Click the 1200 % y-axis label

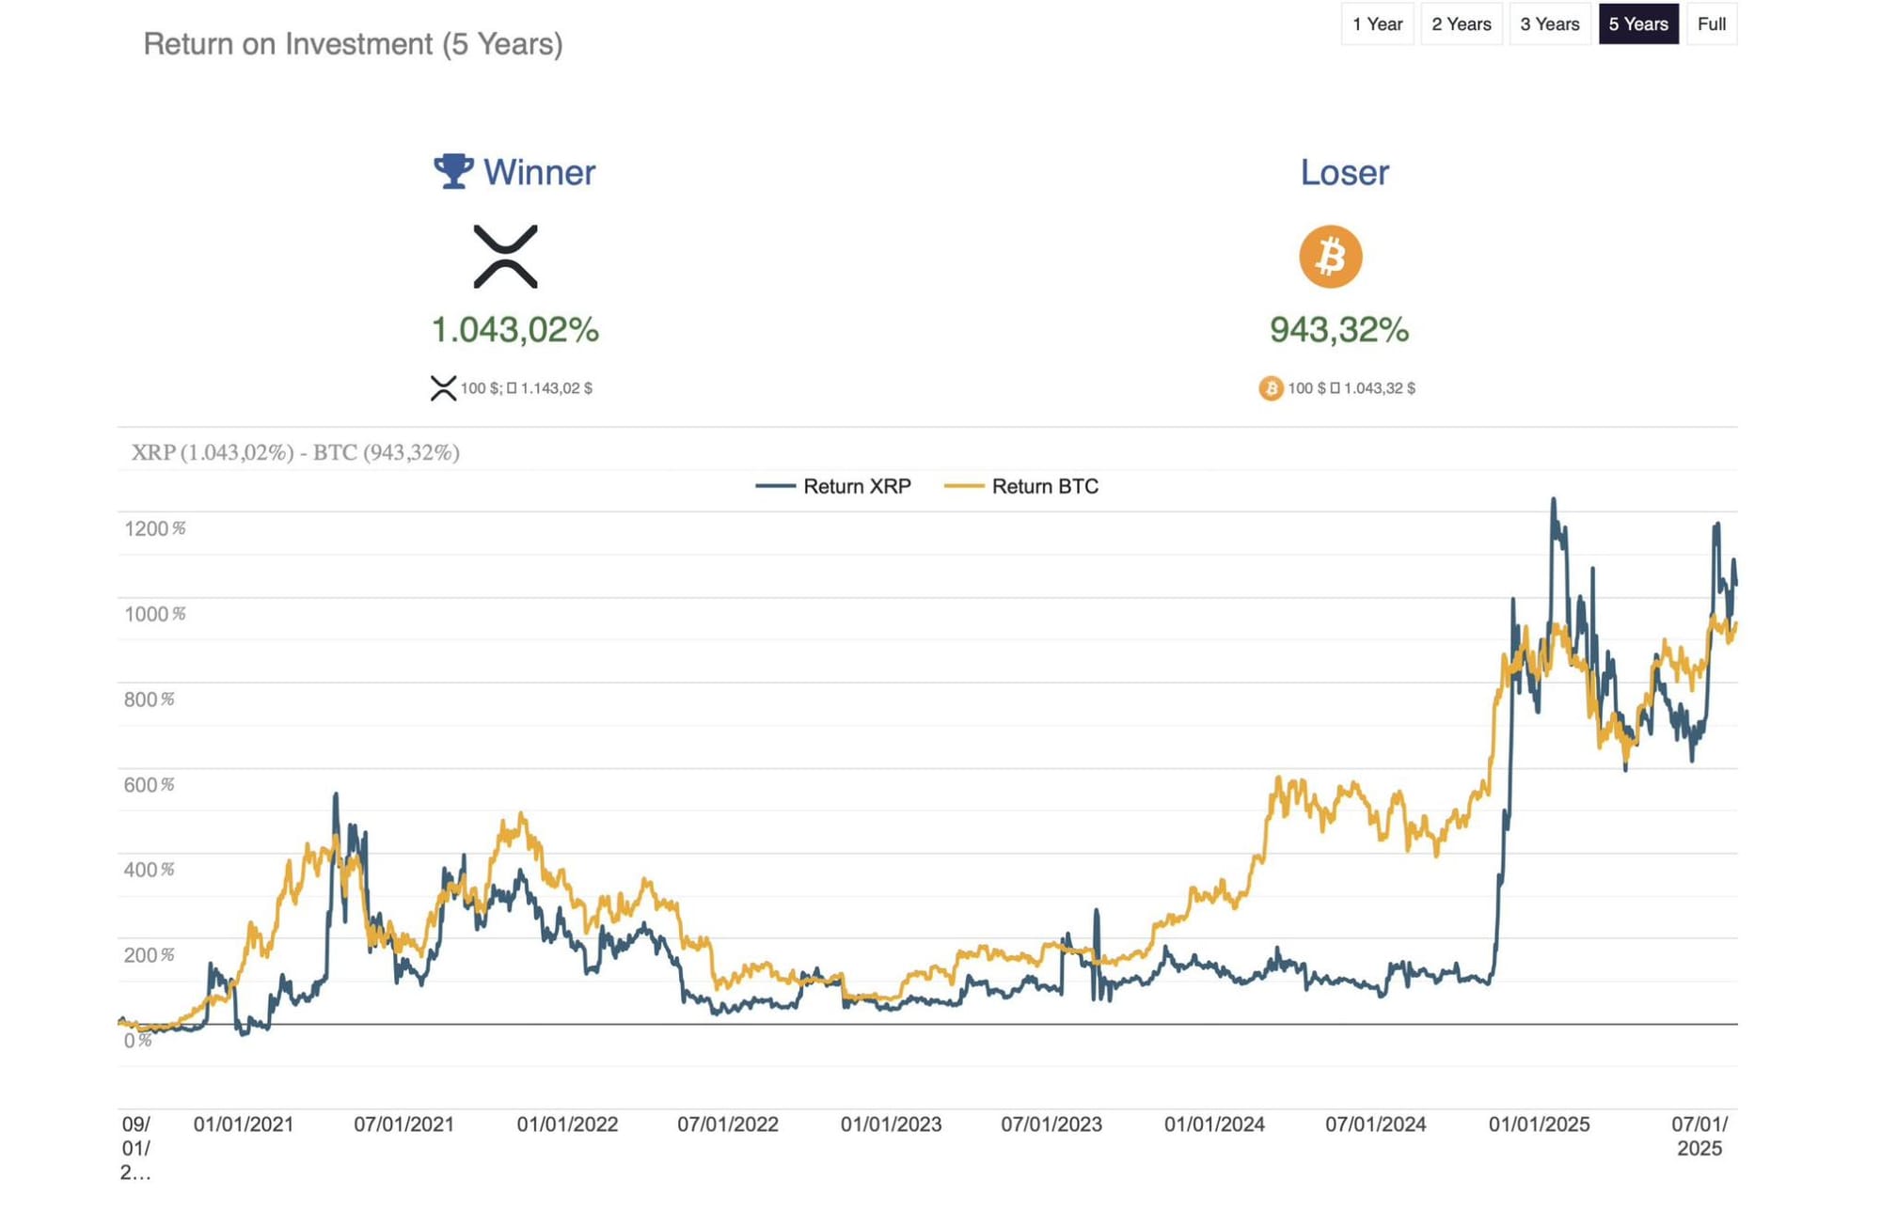pos(154,528)
